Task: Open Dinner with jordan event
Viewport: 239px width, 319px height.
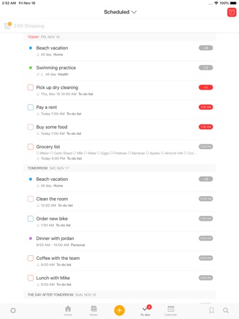Action: pos(119,241)
